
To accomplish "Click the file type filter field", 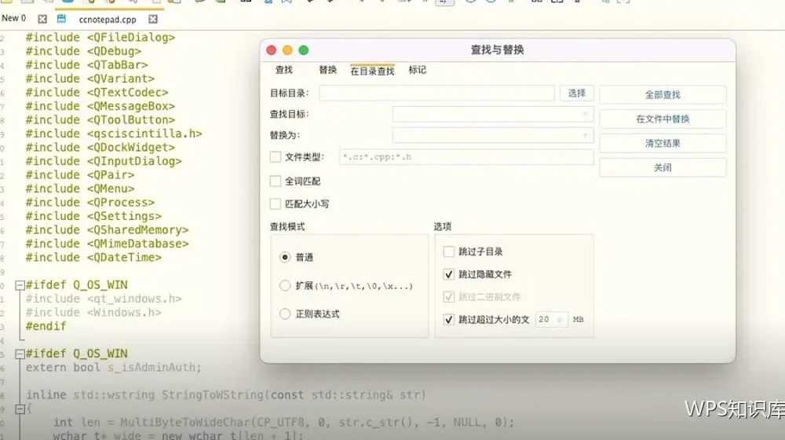I will click(x=466, y=157).
